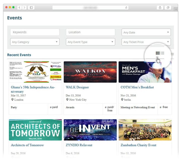
Task: Reload the page
Action: (x=126, y=8)
